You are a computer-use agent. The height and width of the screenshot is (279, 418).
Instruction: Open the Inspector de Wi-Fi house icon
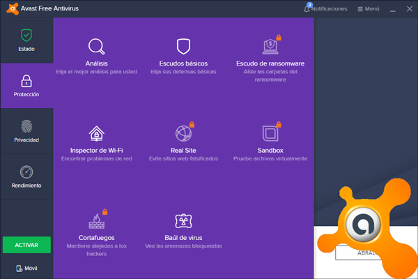coord(97,133)
